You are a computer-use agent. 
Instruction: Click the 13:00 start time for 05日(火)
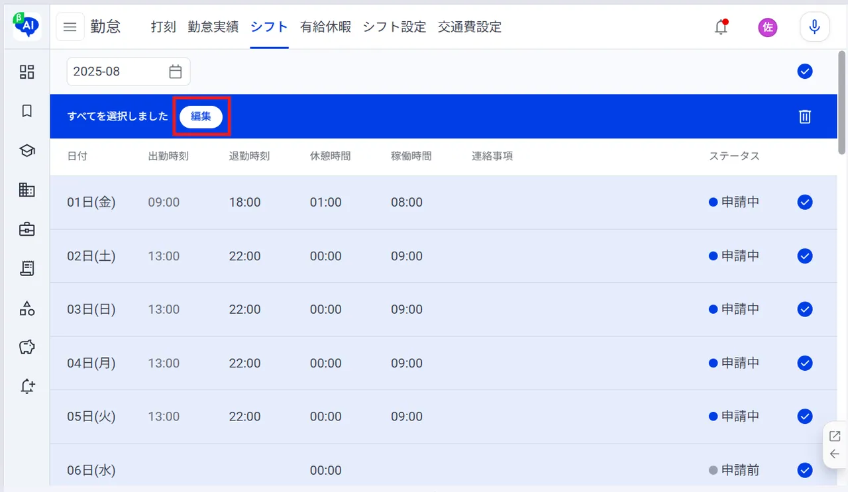point(164,417)
